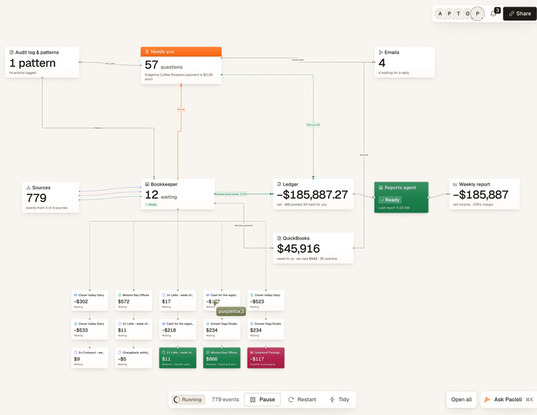
Task: Open the green 2x Latte $11 card
Action: coord(178,358)
